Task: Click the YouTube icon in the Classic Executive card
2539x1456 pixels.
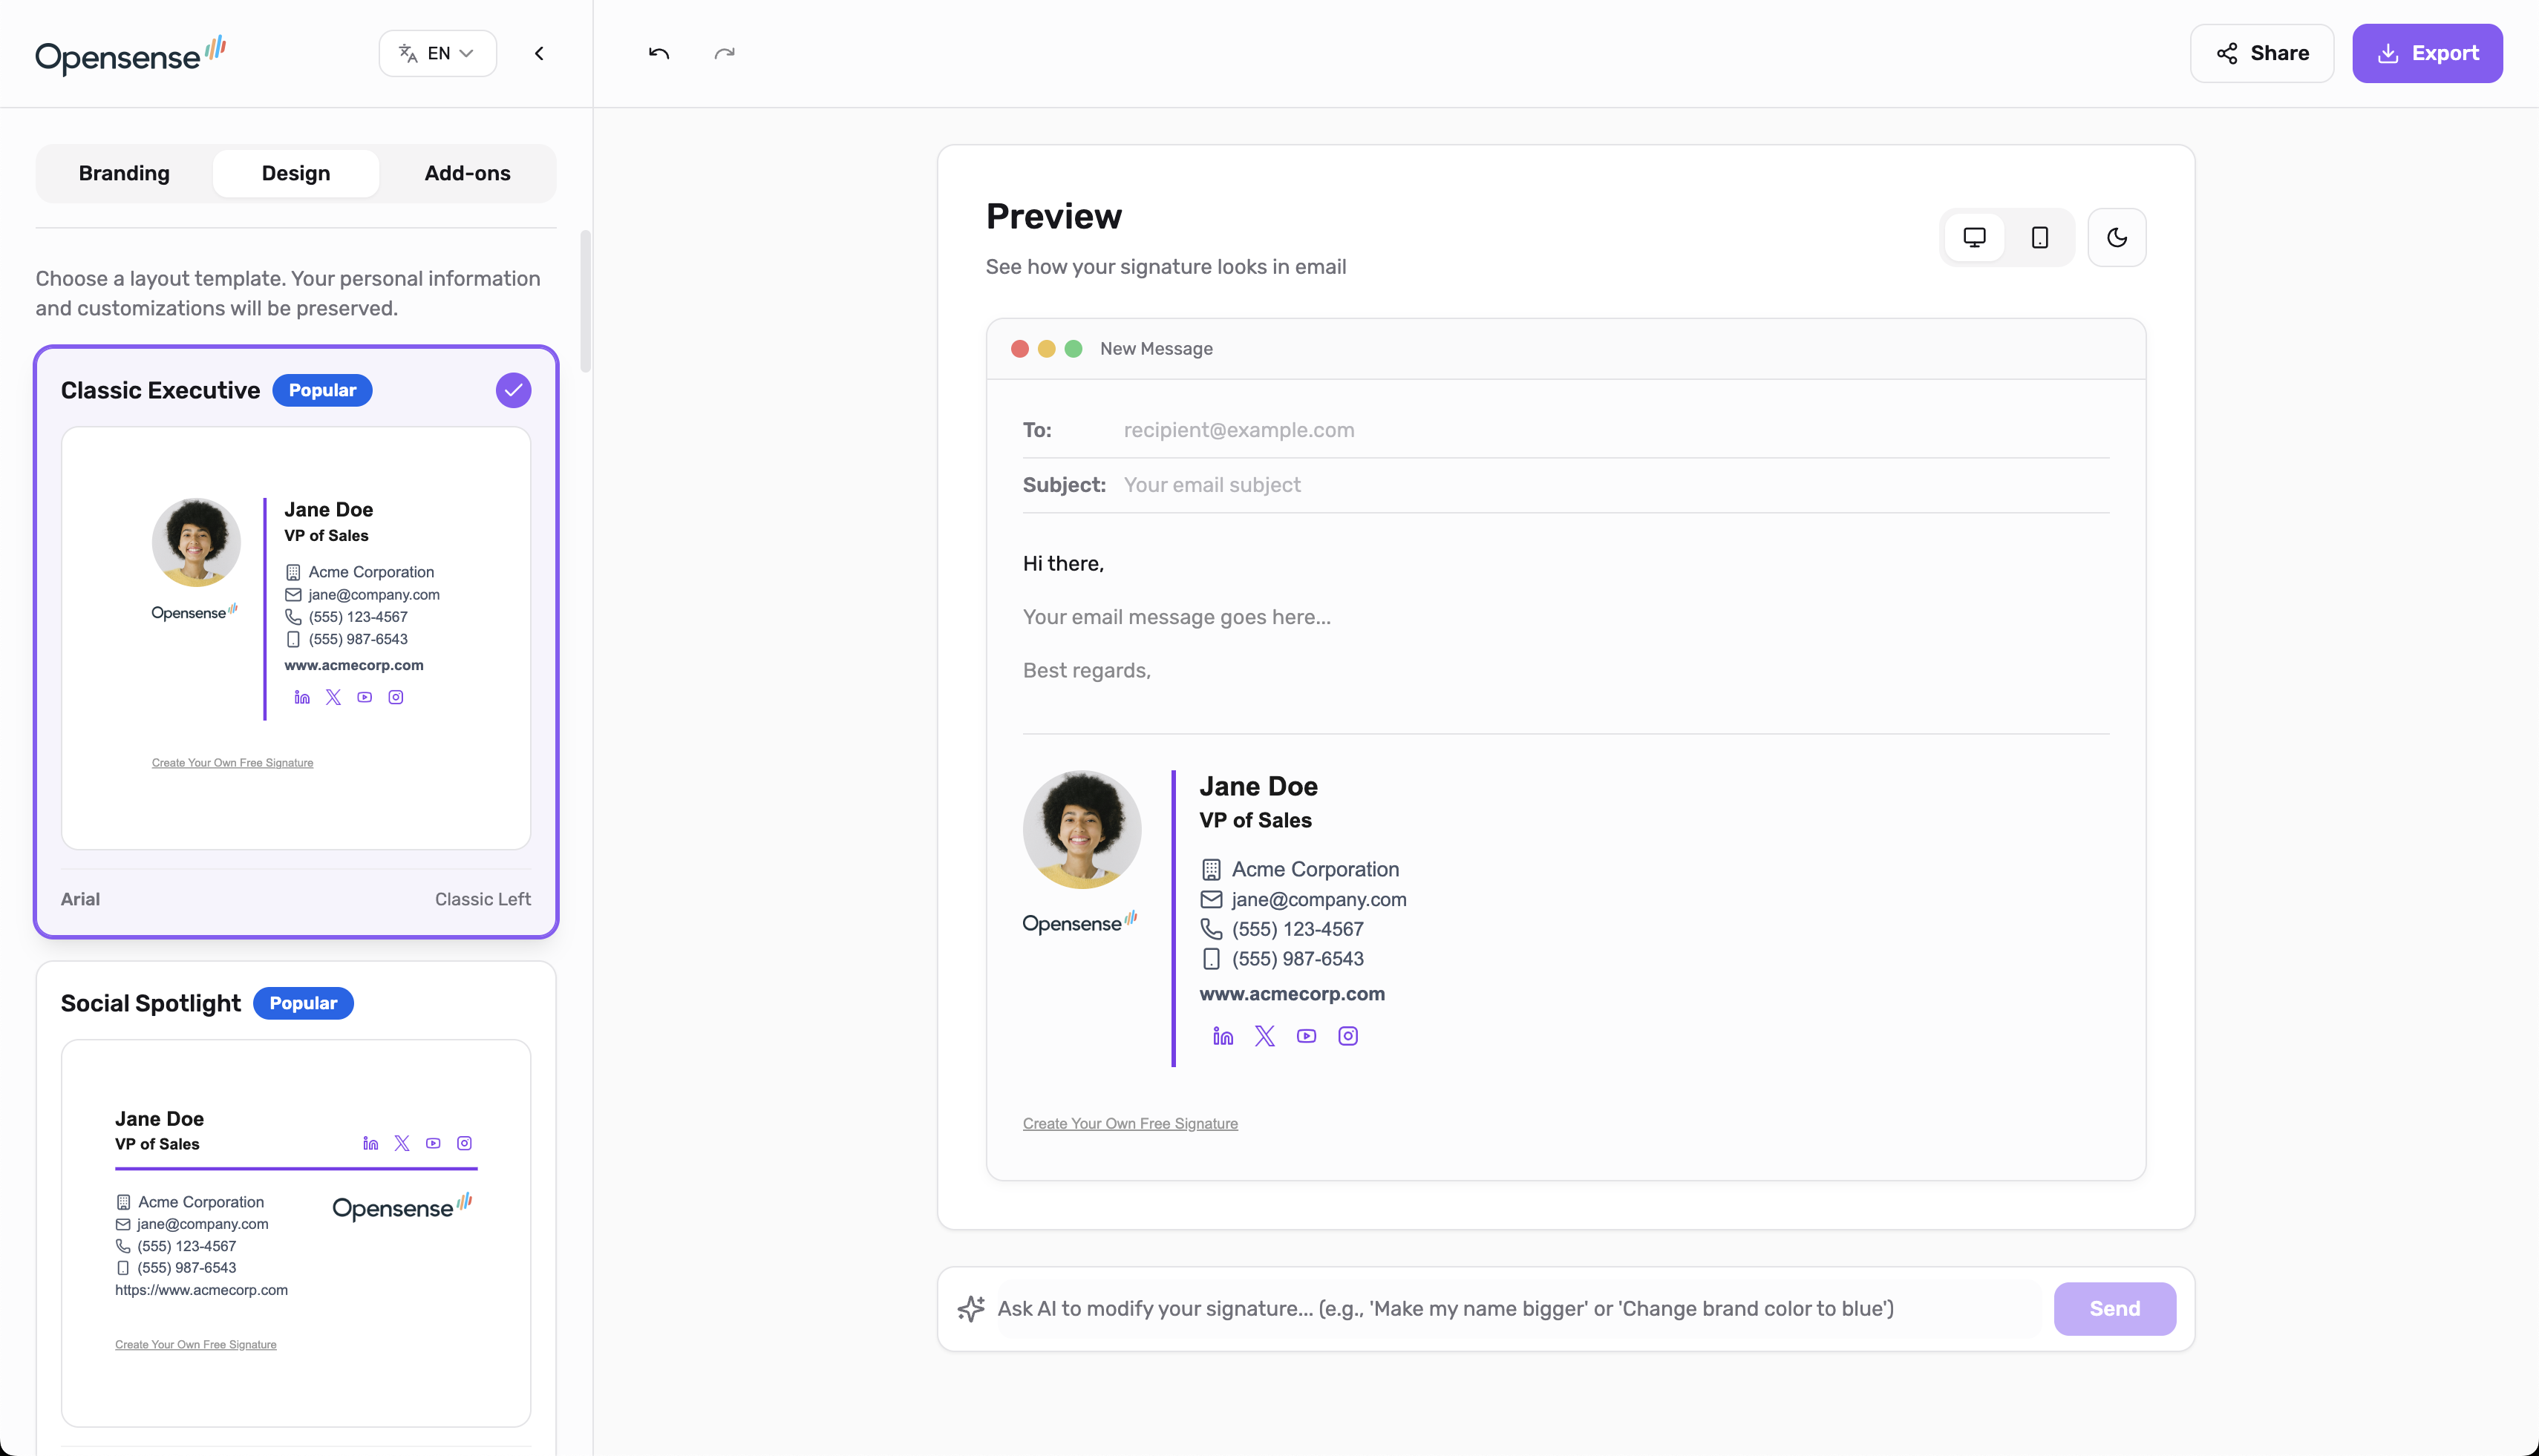Action: [364, 697]
